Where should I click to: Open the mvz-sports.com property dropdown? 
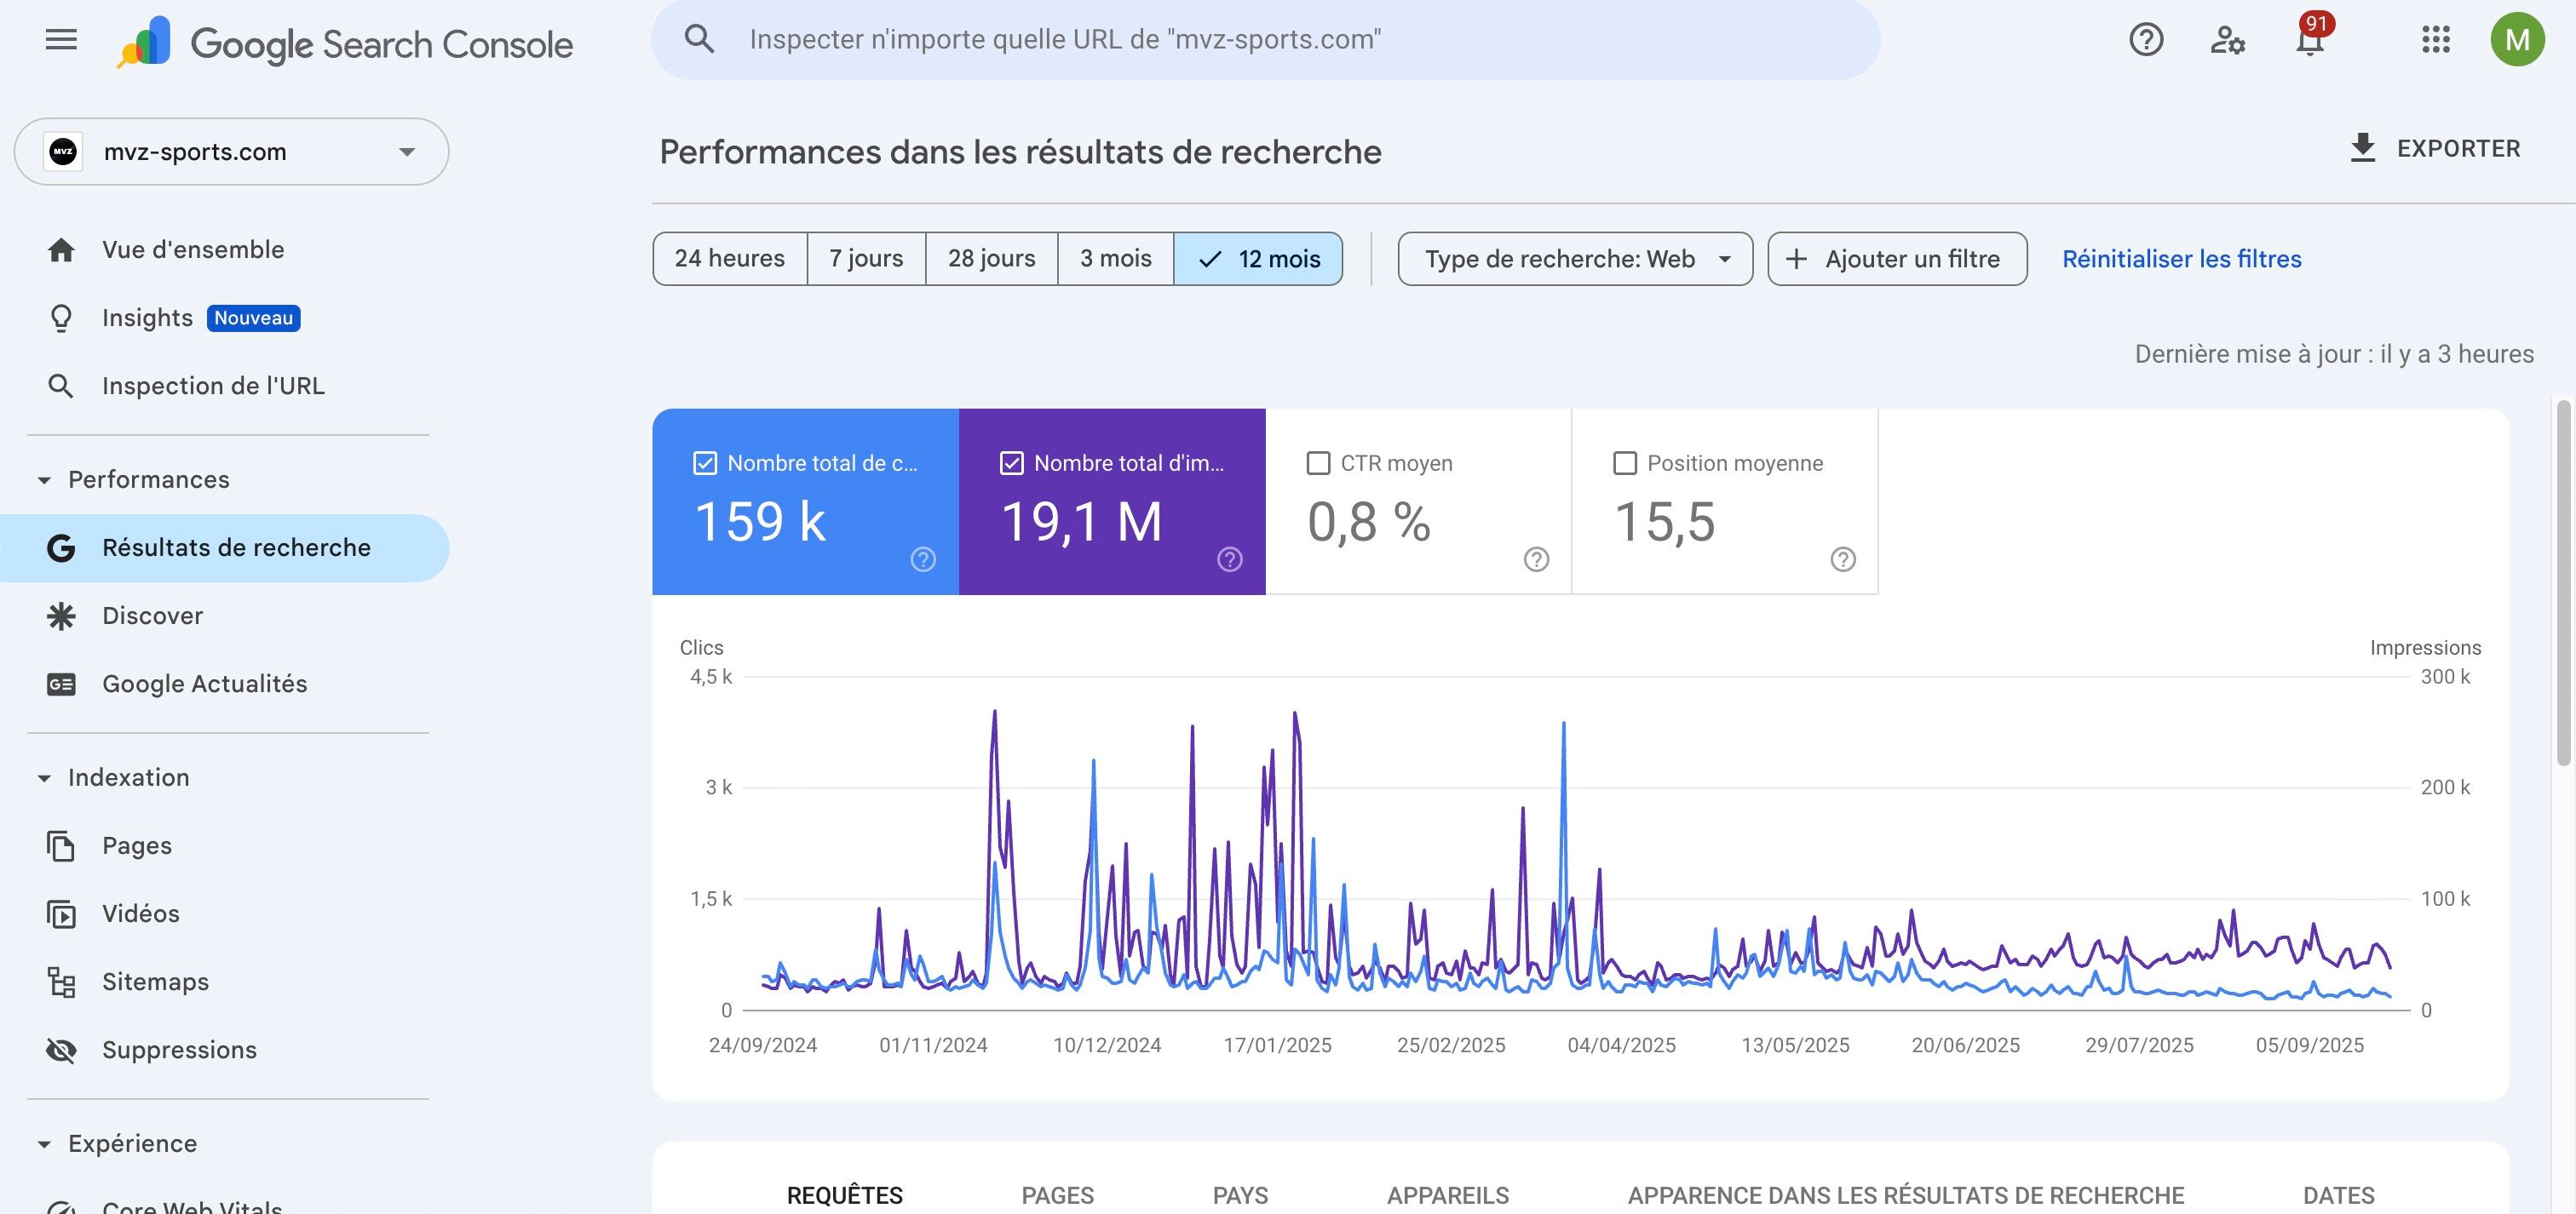(x=231, y=152)
